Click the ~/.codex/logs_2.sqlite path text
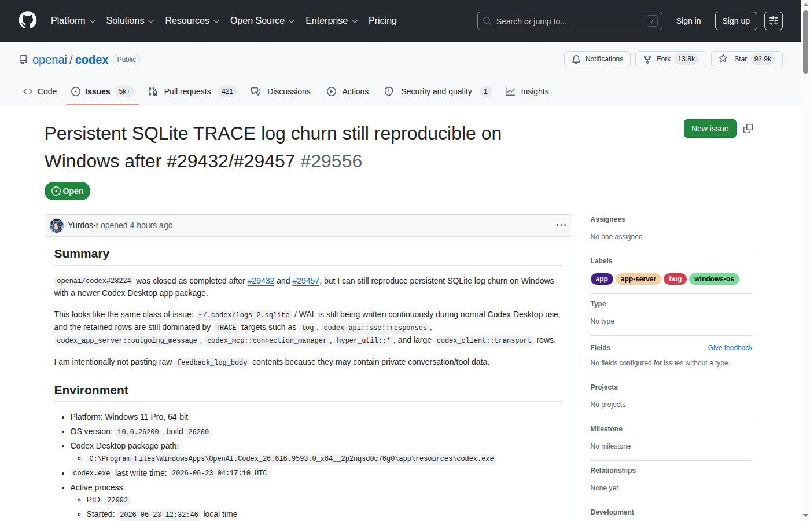This screenshot has height=521, width=810. (x=244, y=315)
